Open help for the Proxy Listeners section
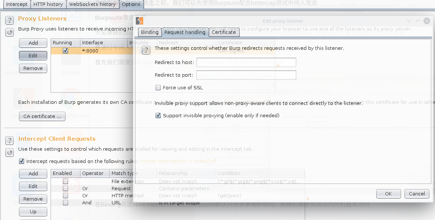Screen dimensions: 435x220 [x=9, y=20]
